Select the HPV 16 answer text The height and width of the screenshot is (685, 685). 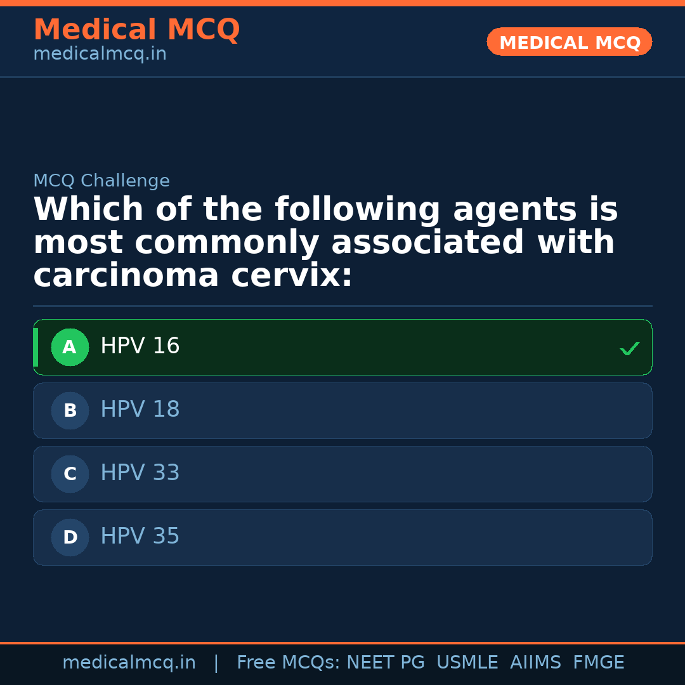pos(140,346)
